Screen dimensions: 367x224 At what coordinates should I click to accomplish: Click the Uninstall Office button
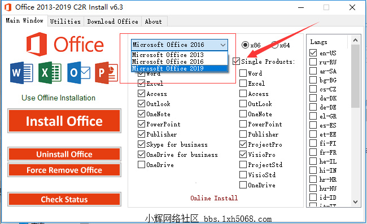64,155
